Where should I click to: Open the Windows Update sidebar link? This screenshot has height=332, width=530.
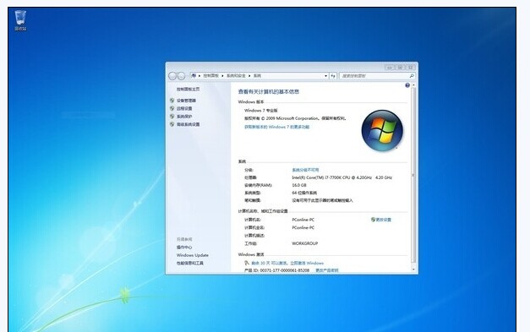[x=193, y=255]
